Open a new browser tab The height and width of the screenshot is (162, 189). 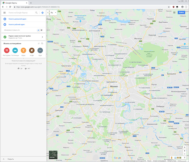click(31, 3)
